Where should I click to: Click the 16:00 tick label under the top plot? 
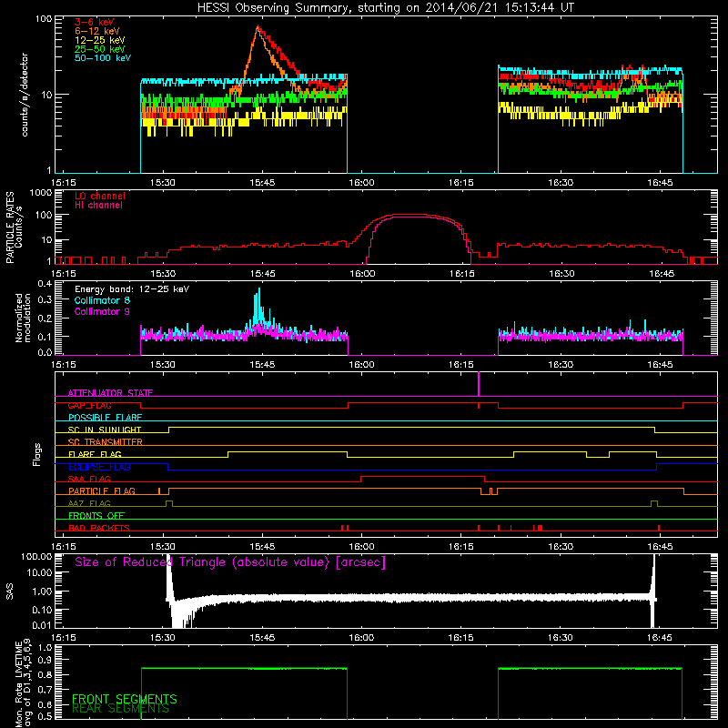pyautogui.click(x=361, y=183)
